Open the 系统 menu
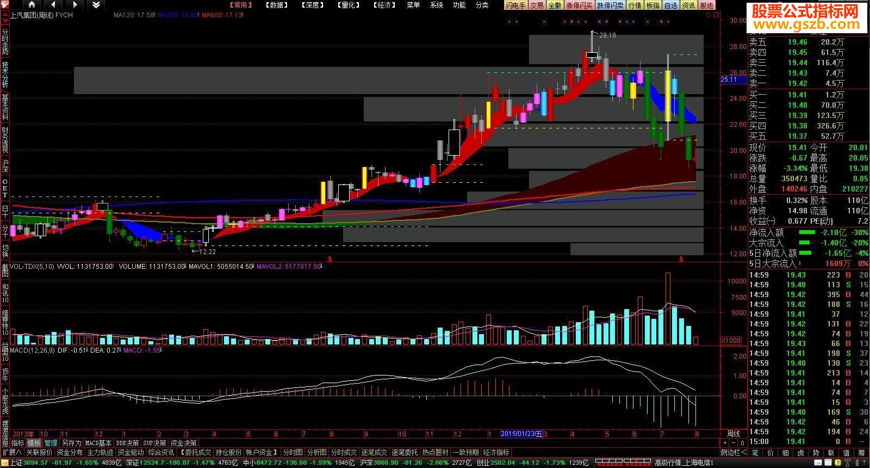This screenshot has width=870, height=468. point(436,5)
